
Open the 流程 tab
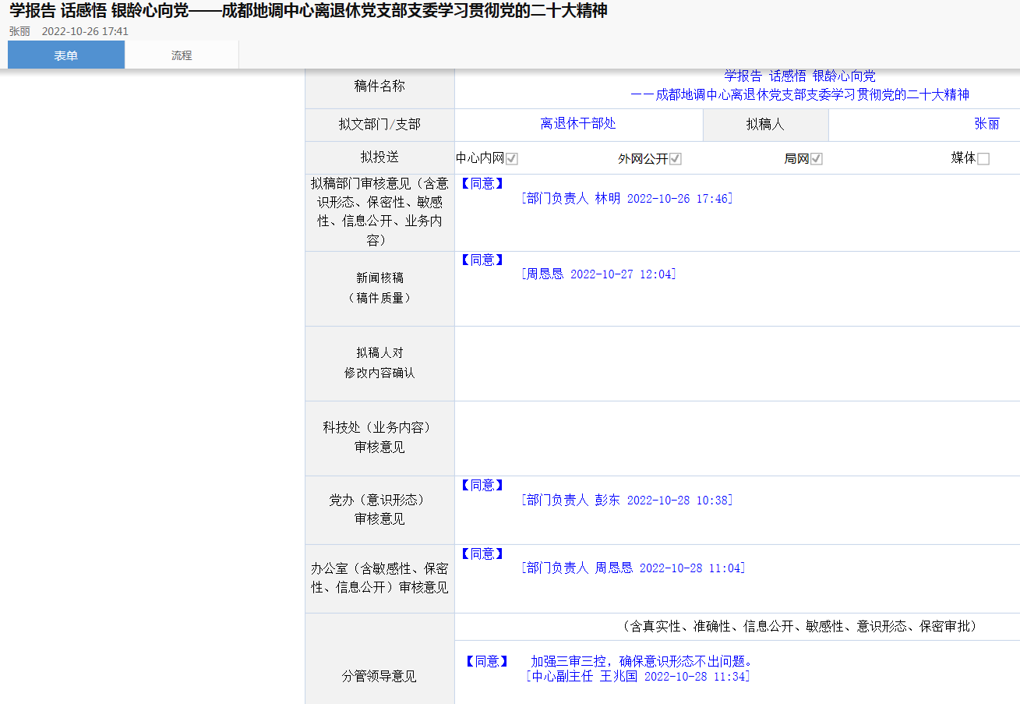click(x=182, y=55)
